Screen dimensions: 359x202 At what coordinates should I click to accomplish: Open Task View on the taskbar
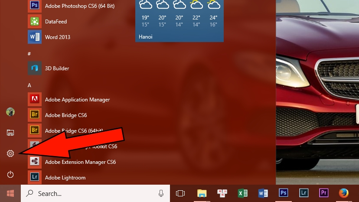coord(180,193)
